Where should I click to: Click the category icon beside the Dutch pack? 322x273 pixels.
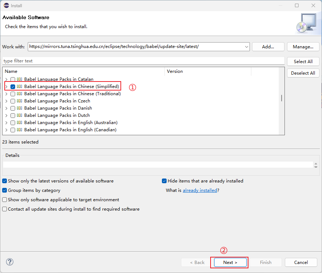pos(19,115)
